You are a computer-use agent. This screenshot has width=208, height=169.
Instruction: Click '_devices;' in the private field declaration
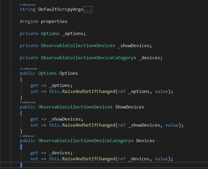pos(151,58)
